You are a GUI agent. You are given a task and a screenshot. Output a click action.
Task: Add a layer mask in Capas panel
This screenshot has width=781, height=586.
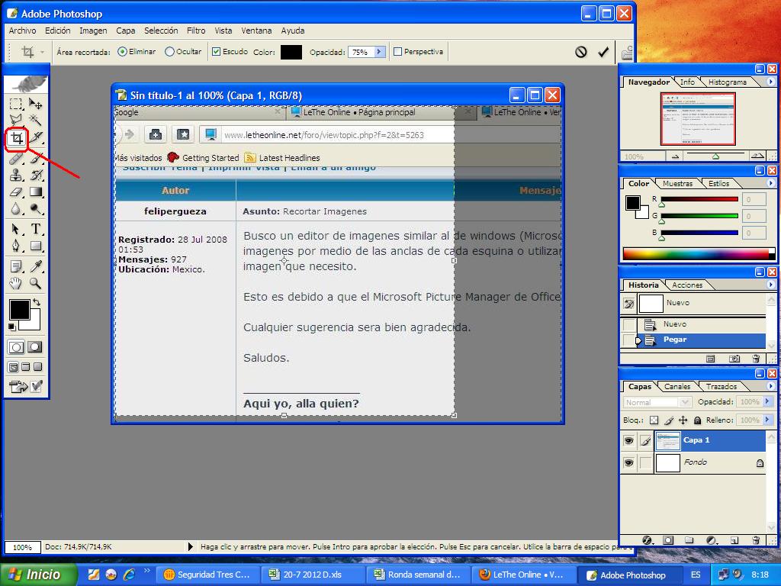[x=668, y=539]
